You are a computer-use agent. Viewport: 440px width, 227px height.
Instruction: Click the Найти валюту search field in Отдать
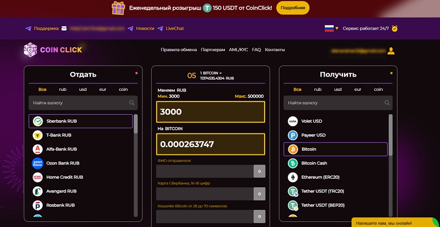click(83, 103)
